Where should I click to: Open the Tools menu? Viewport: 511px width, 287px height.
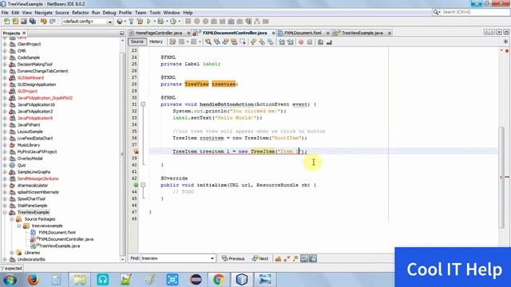coord(155,13)
